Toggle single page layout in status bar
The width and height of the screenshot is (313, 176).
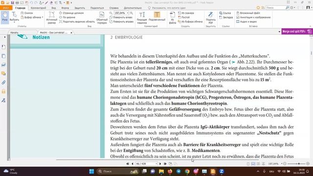[x=248, y=164]
